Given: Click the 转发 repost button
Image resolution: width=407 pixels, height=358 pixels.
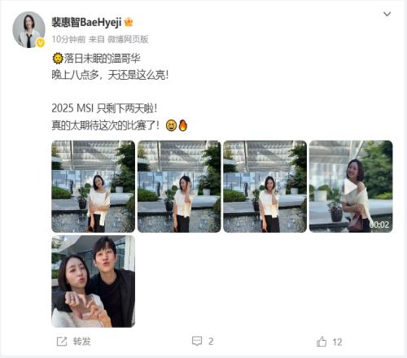Looking at the screenshot, I should coord(81,341).
